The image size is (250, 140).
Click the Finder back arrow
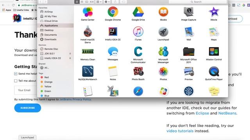coord(41,2)
